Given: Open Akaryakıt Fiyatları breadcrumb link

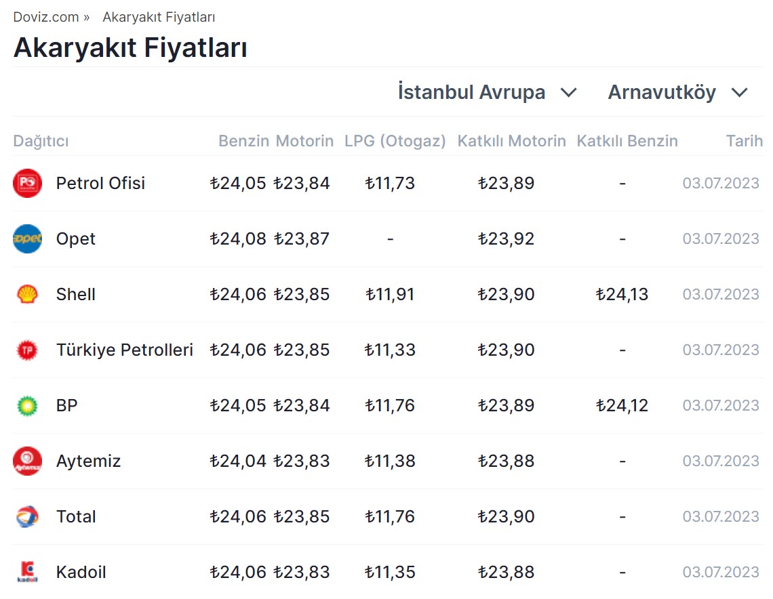Looking at the screenshot, I should (x=159, y=17).
